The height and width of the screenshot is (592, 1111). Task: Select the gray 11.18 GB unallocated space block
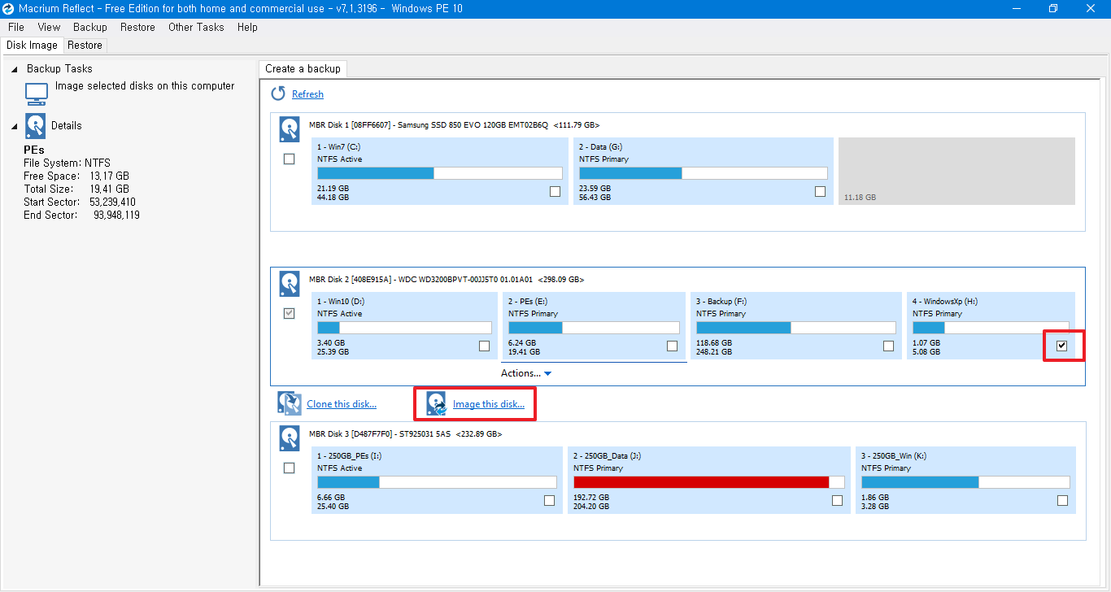[956, 171]
